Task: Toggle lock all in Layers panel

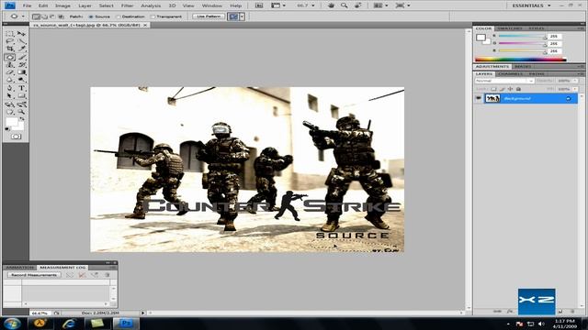Action: [x=518, y=89]
